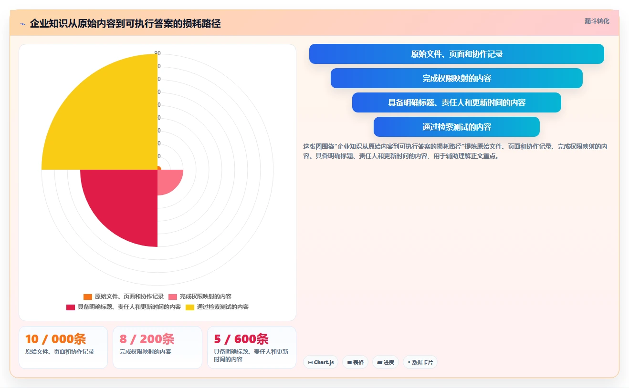Click the 表格 tag chip

[x=355, y=362]
